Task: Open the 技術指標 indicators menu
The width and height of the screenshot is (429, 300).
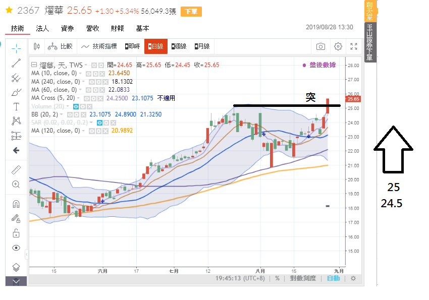Action: (99, 46)
